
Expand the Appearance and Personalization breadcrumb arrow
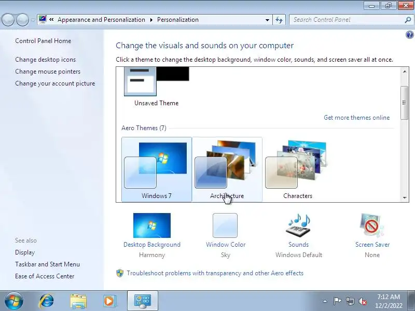151,20
